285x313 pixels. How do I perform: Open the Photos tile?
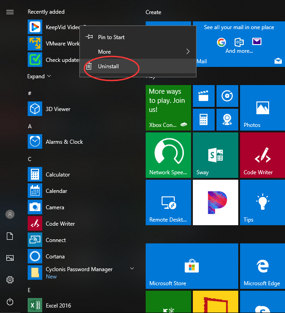[x=262, y=108]
